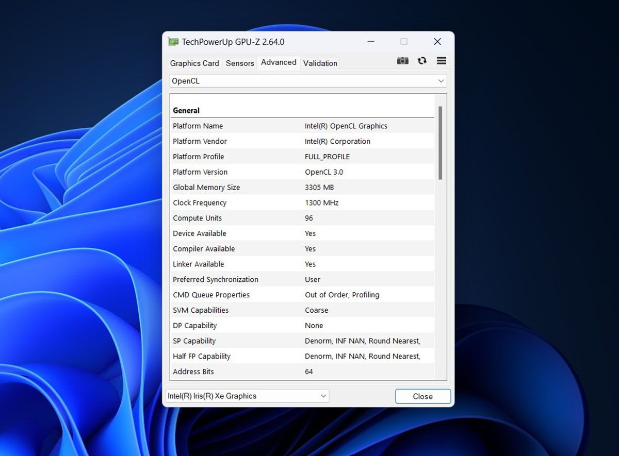Select the Global Memory Size label

coord(206,188)
